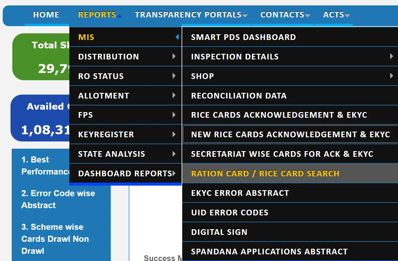Open DIGITAL SIGN entry
Image resolution: width=398 pixels, height=261 pixels.
point(290,232)
